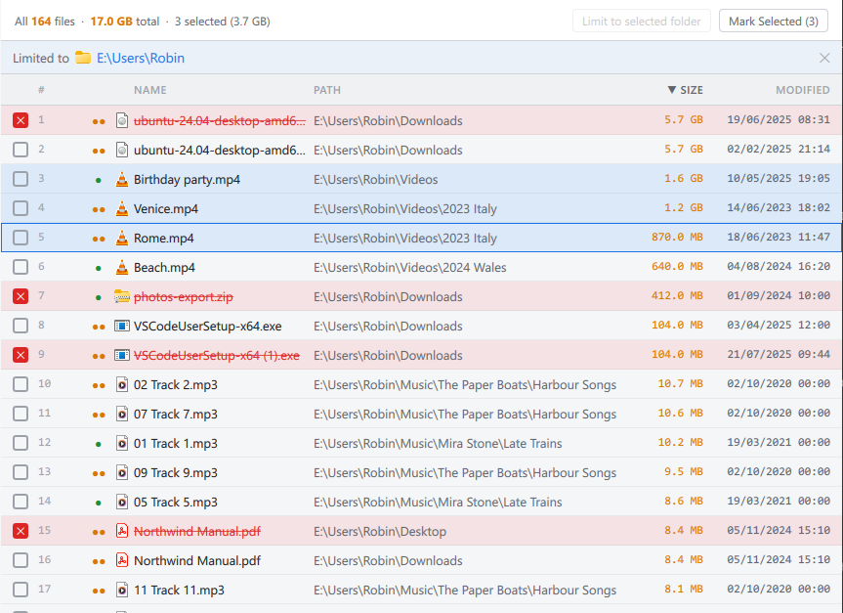Click the Limit to selected folder button
This screenshot has height=613, width=843.
pos(642,21)
